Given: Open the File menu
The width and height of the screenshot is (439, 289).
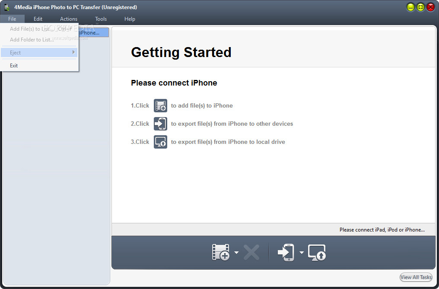Looking at the screenshot, I should click(x=13, y=19).
